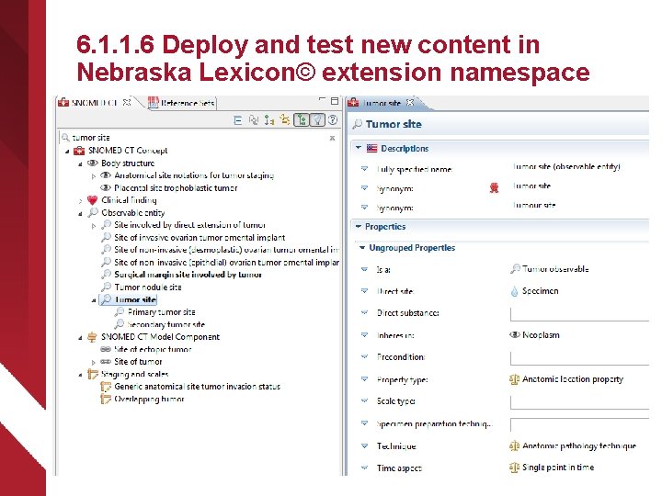Screen dimensions: 662x496
Task: Click the Link with Editor toolbar icon
Action: coord(254,120)
